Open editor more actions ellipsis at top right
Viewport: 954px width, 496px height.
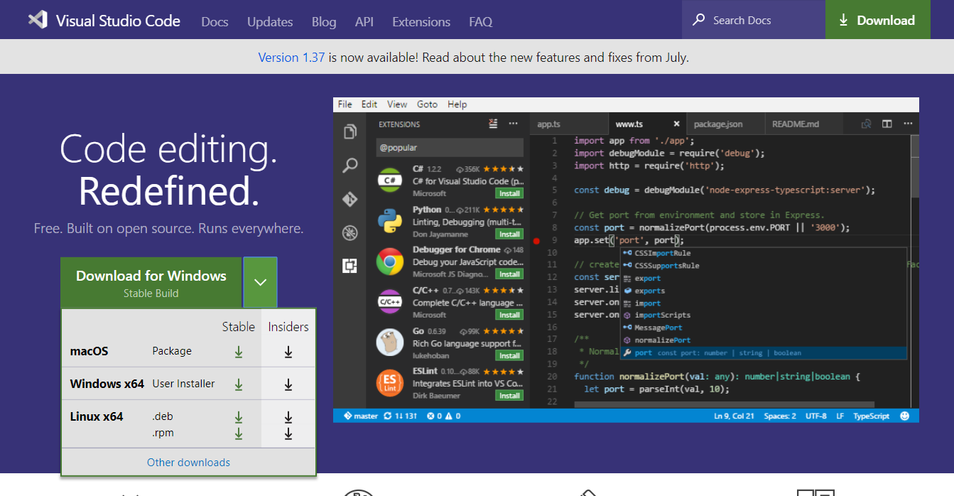pyautogui.click(x=907, y=124)
